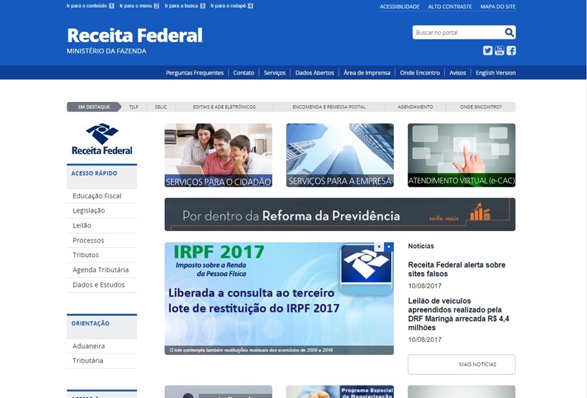The width and height of the screenshot is (587, 398).
Task: Open Perguntas Frequentes in the nav bar
Action: [x=194, y=72]
